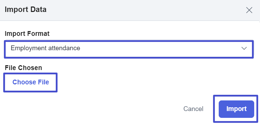This screenshot has height=124, width=260.
Task: Start importing the chosen file
Action: [x=236, y=109]
